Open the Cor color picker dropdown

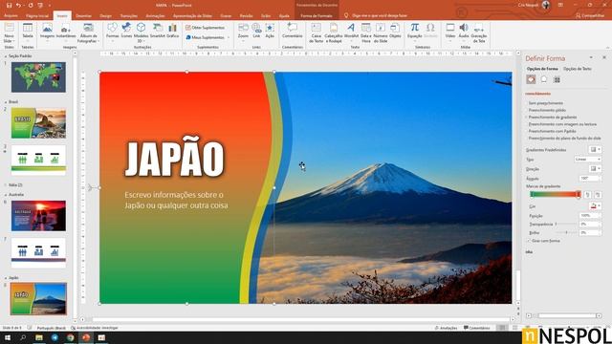tap(595, 206)
